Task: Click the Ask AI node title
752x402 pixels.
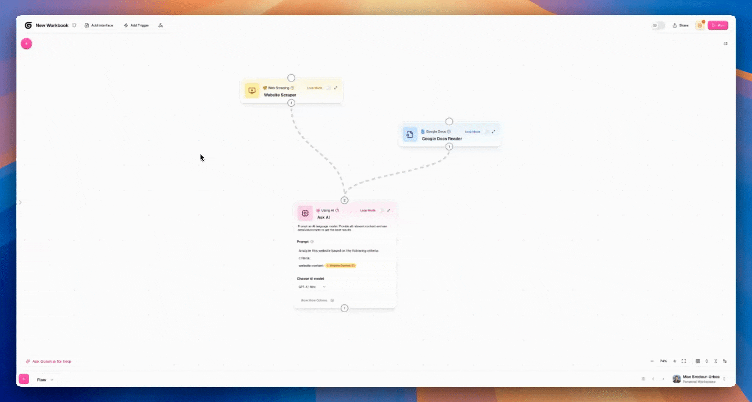Action: pyautogui.click(x=324, y=217)
